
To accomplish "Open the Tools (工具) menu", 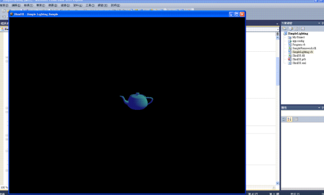I will tap(90, 5).
